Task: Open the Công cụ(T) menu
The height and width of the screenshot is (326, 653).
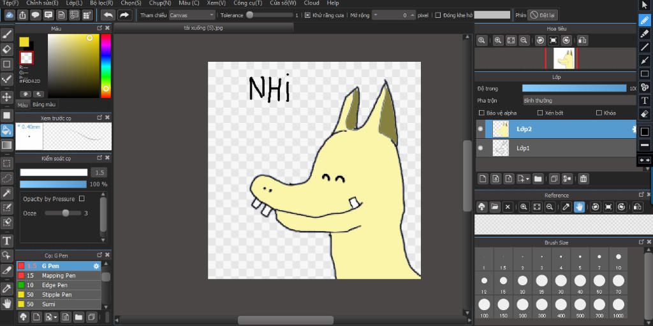Action: click(x=248, y=3)
